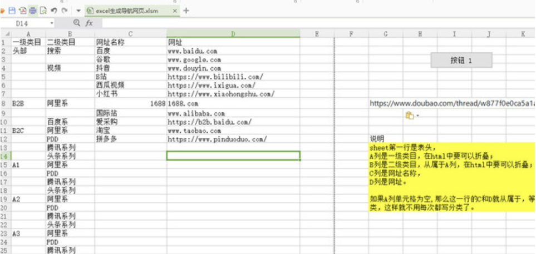Image resolution: width=536 pixels, height=254 pixels.
Task: Select the 网址 header cell
Action: point(233,42)
